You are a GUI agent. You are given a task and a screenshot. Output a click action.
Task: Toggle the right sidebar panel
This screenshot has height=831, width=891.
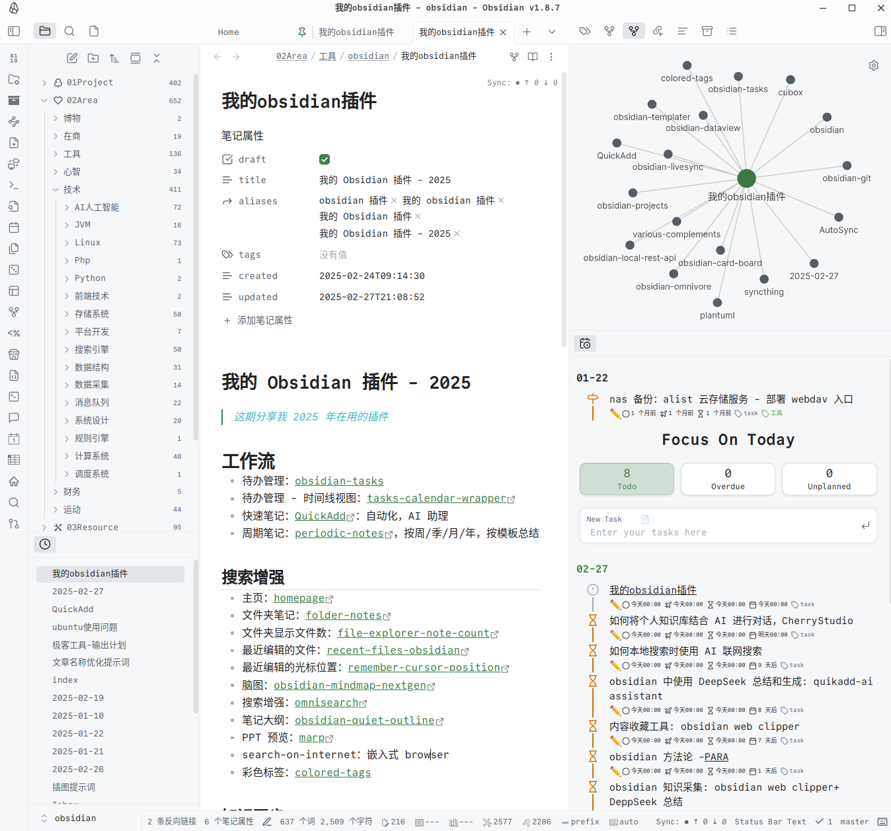pyautogui.click(x=880, y=31)
